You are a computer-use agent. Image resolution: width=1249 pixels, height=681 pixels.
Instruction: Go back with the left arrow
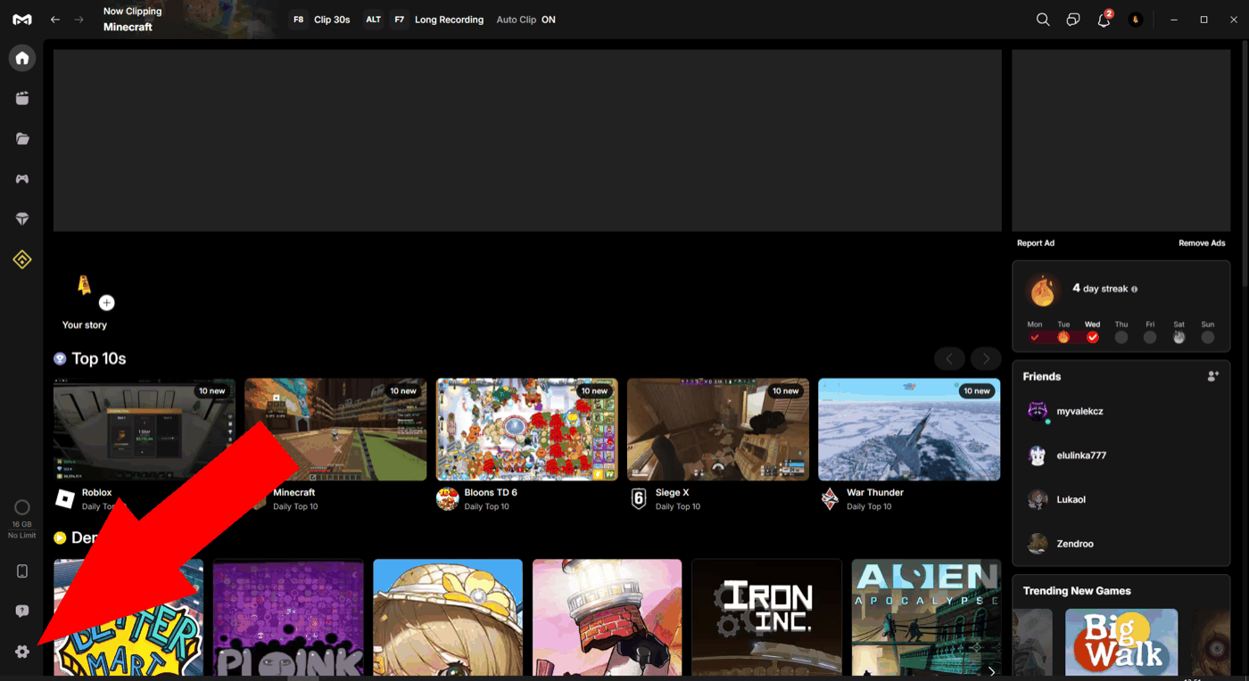coord(55,20)
